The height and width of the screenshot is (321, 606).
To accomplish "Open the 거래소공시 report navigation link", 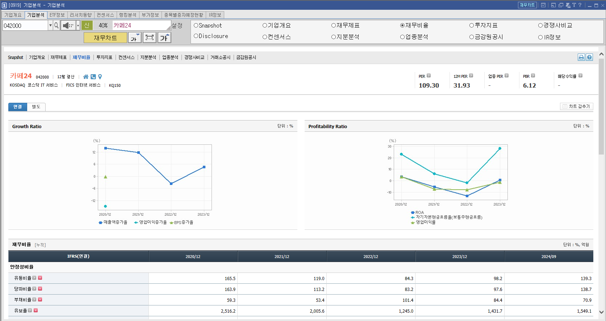I will coord(220,57).
